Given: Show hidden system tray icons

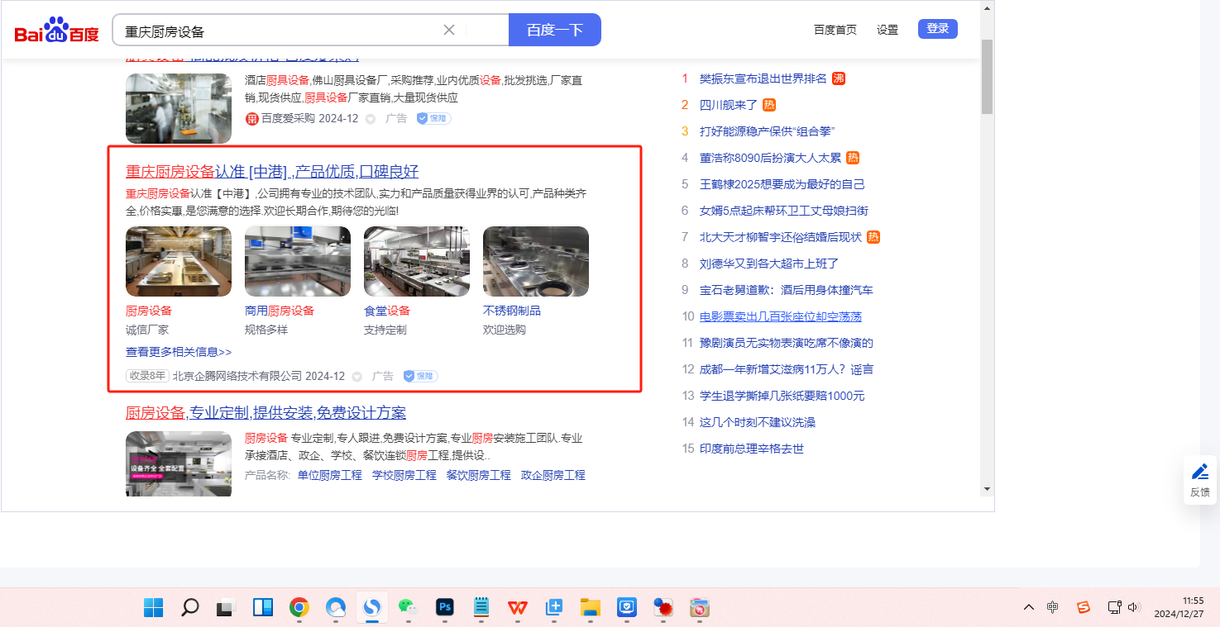Looking at the screenshot, I should pos(1029,607).
